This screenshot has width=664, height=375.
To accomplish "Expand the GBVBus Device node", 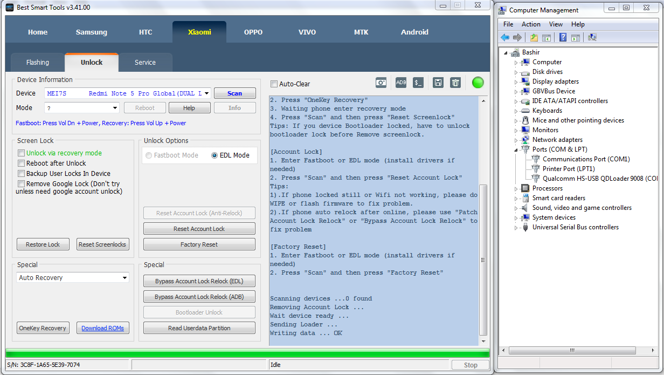I will click(x=516, y=92).
